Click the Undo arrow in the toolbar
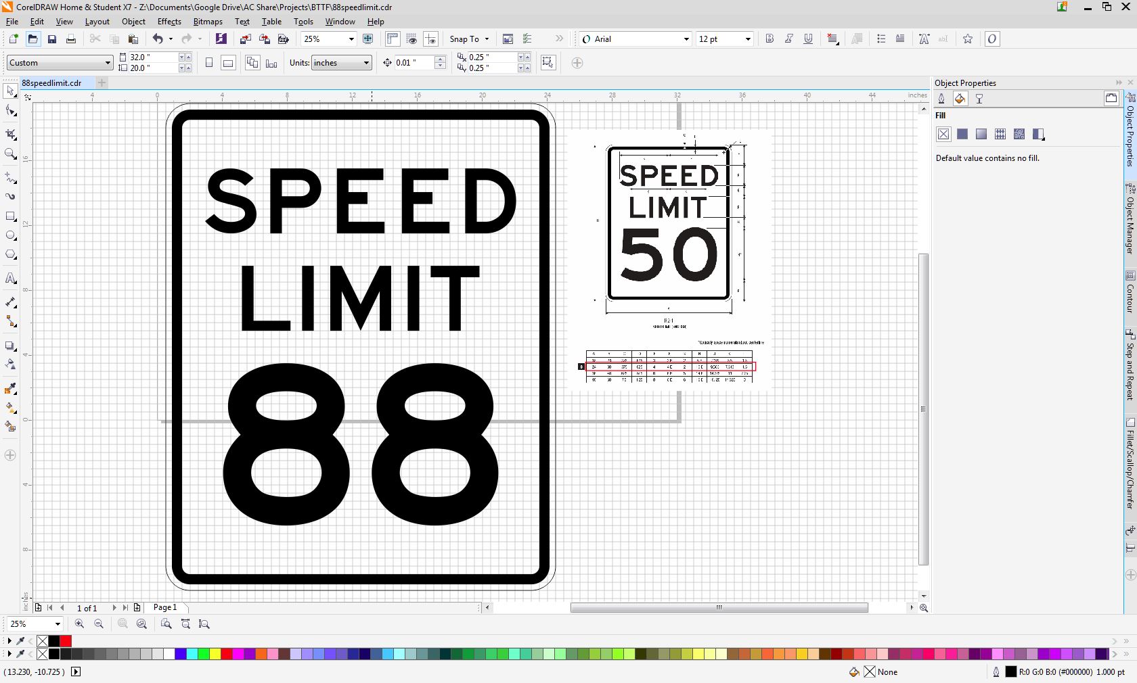 pyautogui.click(x=158, y=39)
